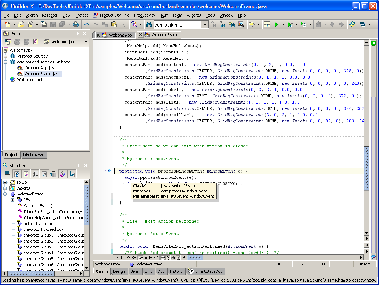Viewport: 379px width, 285px height.
Task: Toggle the question-mark pencil button in Structure pane
Action: (x=63, y=174)
